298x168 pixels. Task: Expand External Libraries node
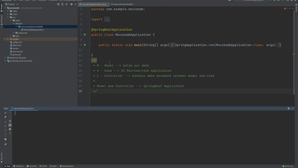point(5,58)
